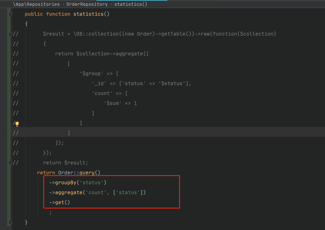Click the '$status' string in comment
The width and height of the screenshot is (325, 230).
(x=172, y=83)
